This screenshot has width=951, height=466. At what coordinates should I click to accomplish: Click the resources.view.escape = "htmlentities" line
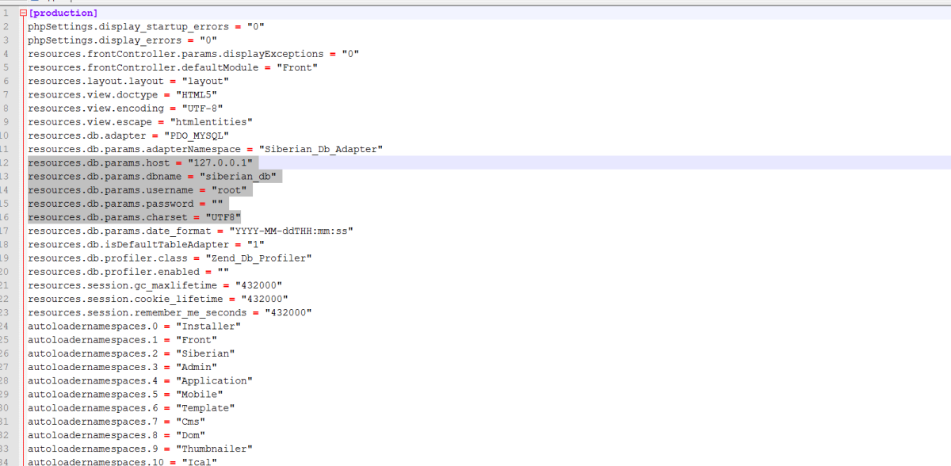(140, 122)
